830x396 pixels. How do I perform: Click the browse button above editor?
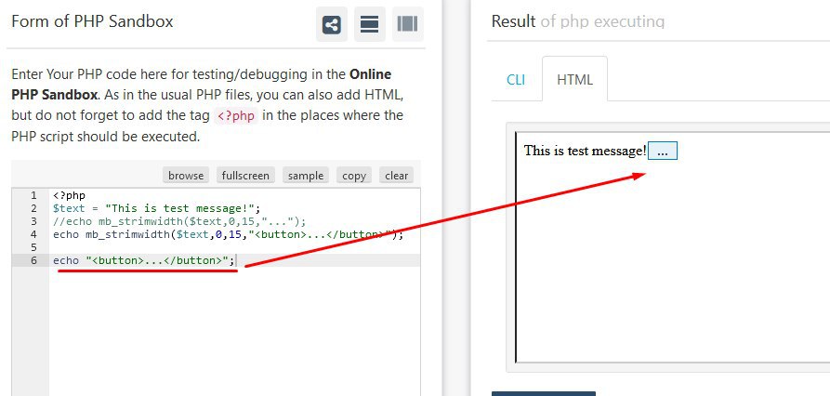(x=186, y=176)
